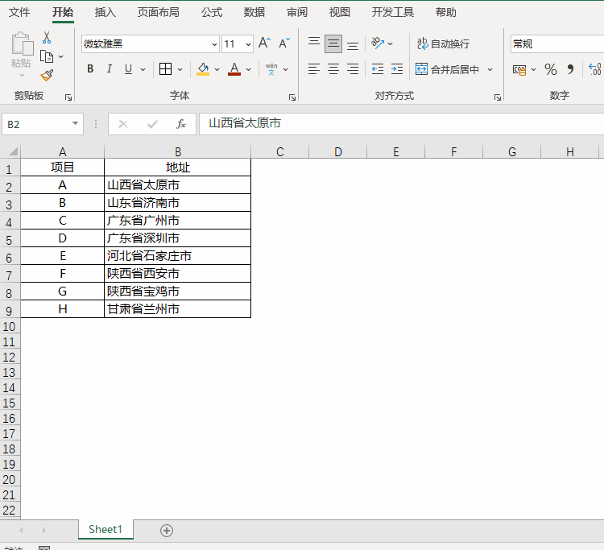Apply the yellow fill color swatch

(x=203, y=69)
